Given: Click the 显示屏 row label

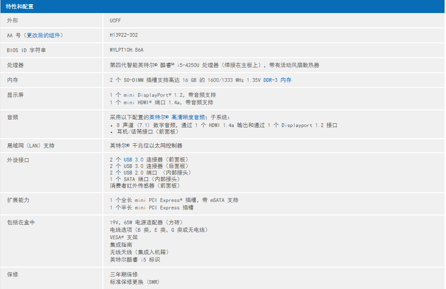Looking at the screenshot, I should (15, 95).
